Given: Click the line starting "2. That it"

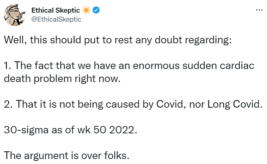Looking at the screenshot, I should pyautogui.click(x=132, y=104).
